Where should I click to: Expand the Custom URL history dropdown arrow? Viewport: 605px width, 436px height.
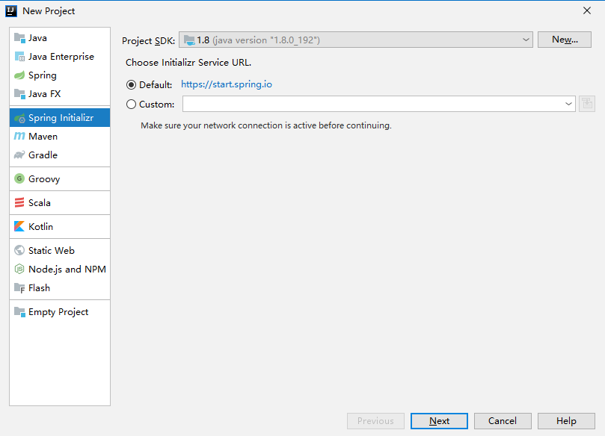point(568,104)
